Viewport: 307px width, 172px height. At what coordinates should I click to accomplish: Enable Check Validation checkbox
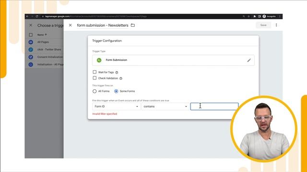tap(94, 78)
